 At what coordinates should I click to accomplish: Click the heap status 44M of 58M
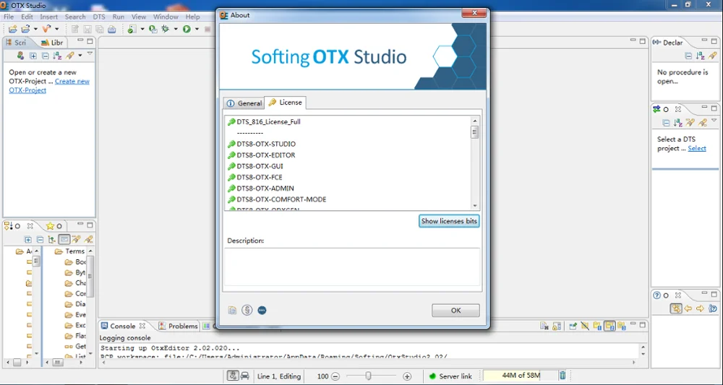tap(520, 376)
